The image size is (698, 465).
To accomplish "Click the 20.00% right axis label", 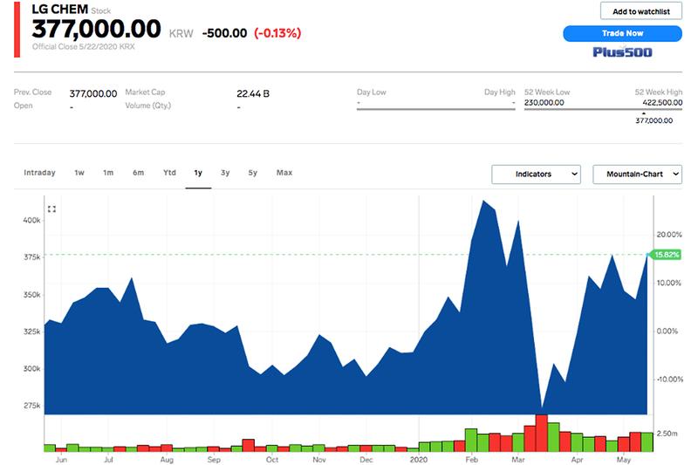I will click(669, 235).
